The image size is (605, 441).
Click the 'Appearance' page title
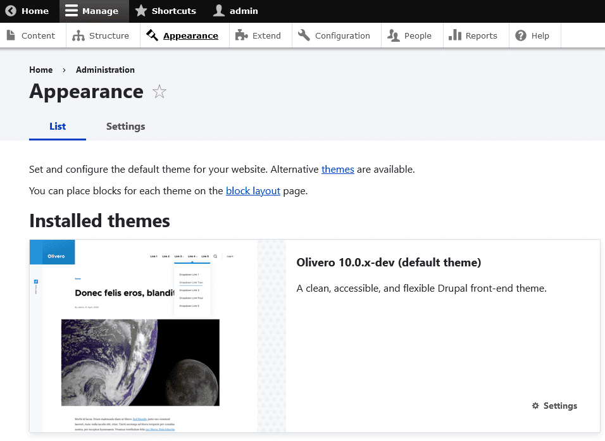87,92
